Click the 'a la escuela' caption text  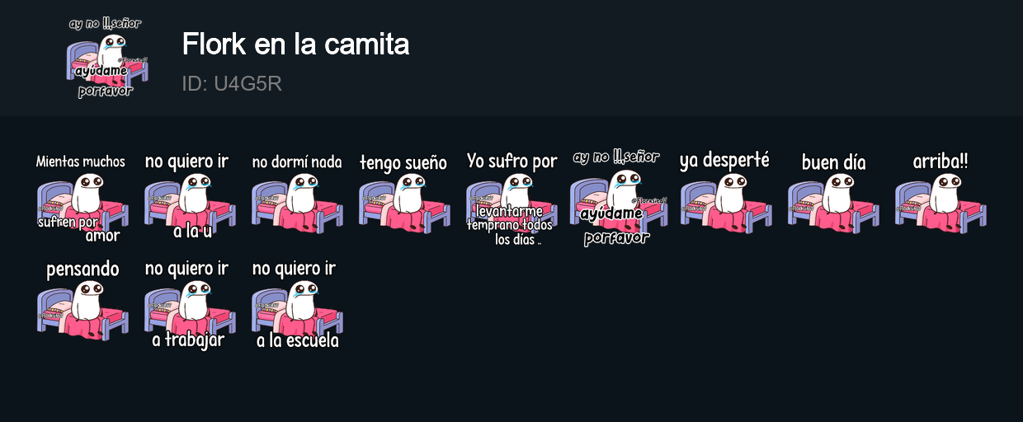tap(297, 340)
